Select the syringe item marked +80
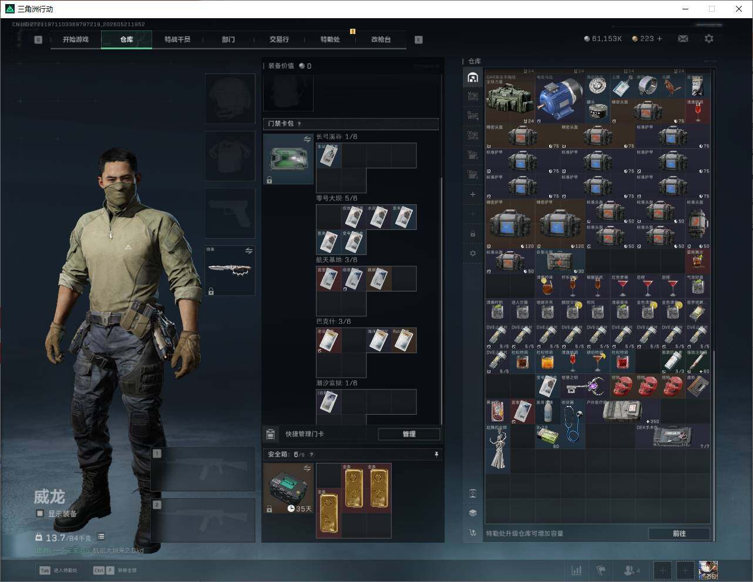The height and width of the screenshot is (582, 753). pyautogui.click(x=698, y=362)
